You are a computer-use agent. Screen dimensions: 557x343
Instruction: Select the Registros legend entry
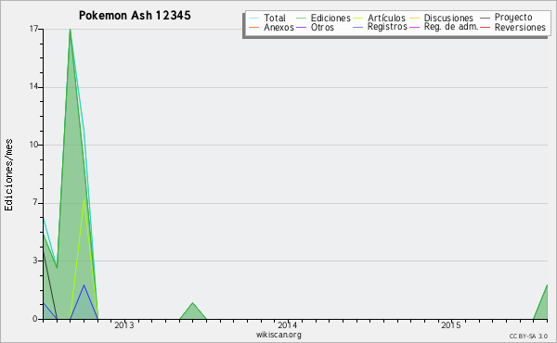click(x=380, y=27)
